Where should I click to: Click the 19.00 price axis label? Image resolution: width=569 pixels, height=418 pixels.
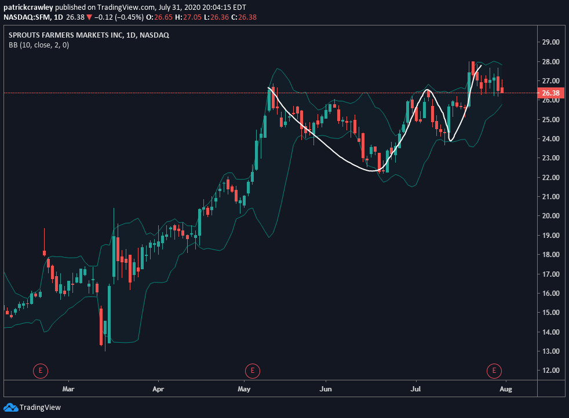click(550, 236)
